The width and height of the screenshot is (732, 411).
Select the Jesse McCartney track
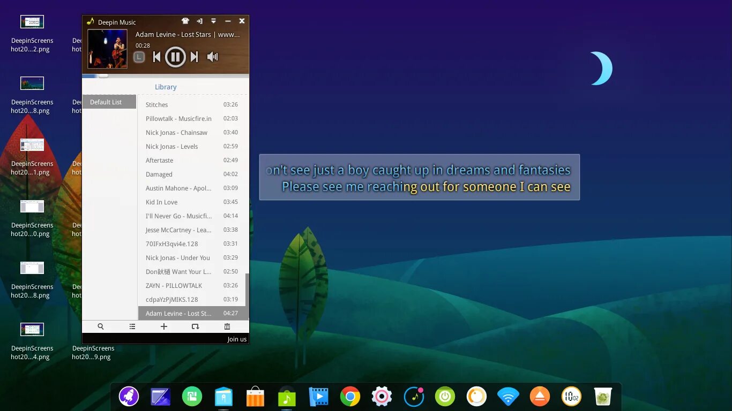click(x=191, y=230)
